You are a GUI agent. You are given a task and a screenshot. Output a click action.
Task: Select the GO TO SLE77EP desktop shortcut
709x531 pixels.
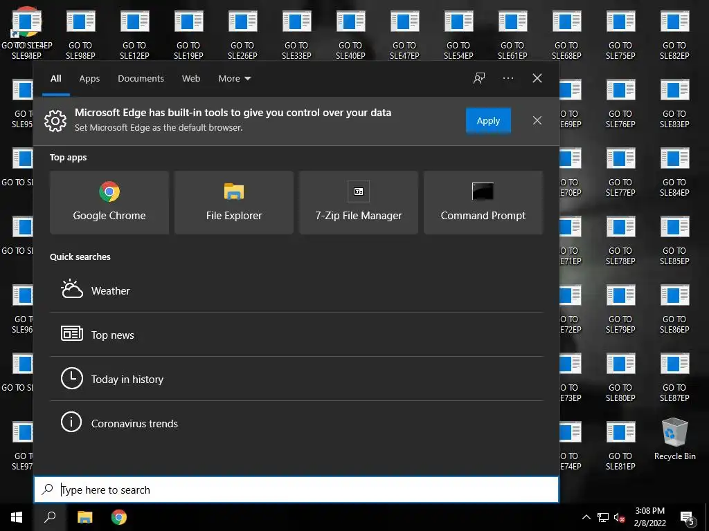[620, 172]
